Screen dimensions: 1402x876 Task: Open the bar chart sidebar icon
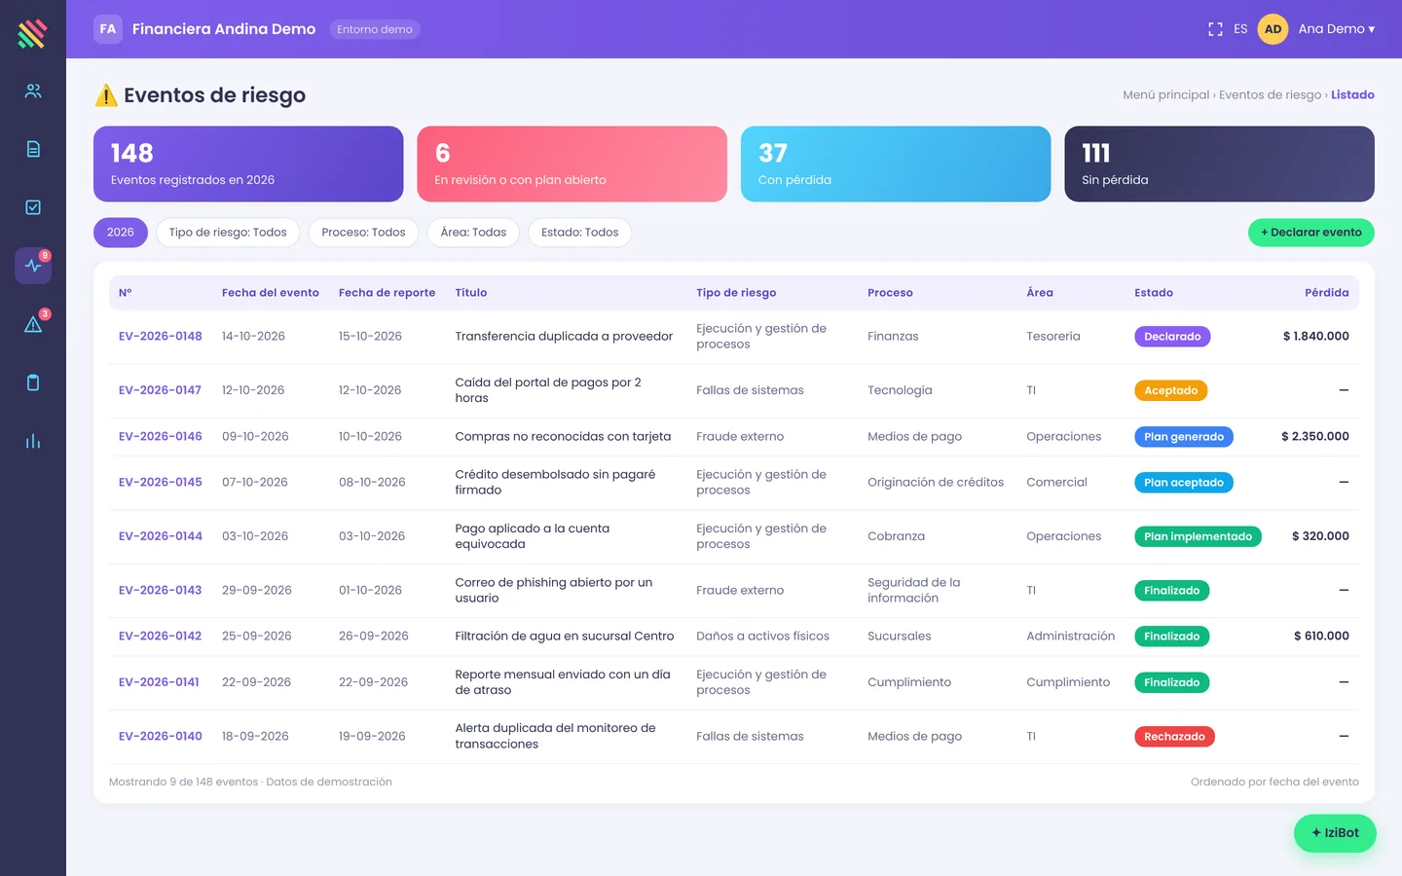(x=33, y=441)
